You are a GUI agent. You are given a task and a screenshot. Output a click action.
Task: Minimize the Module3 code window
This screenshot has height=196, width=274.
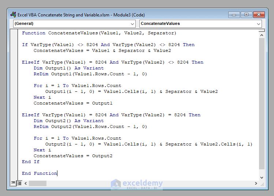(234, 15)
